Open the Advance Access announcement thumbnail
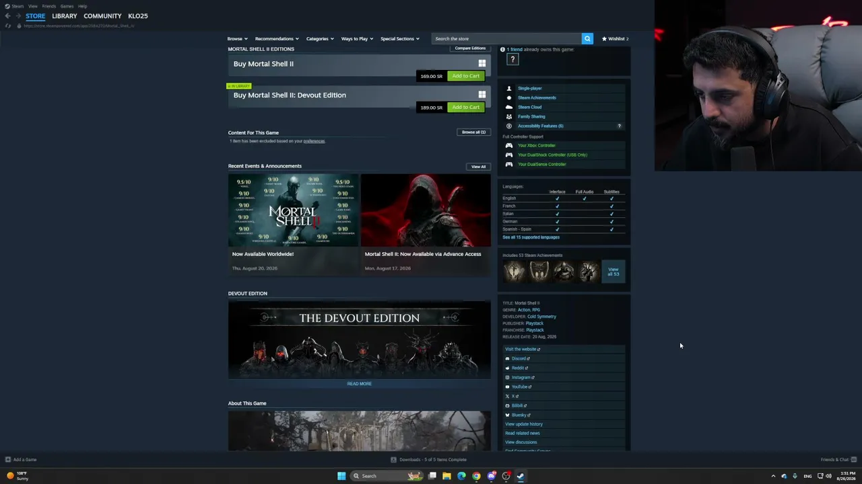 click(426, 210)
